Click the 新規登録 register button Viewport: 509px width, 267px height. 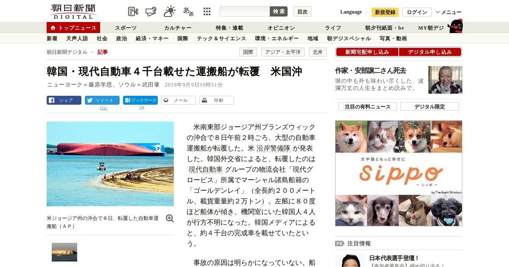385,12
